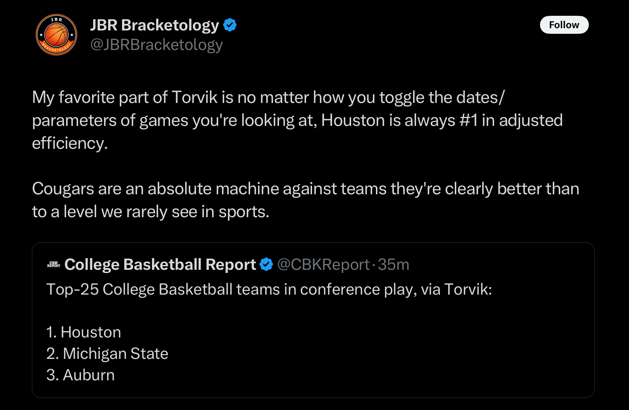The image size is (629, 410).
Task: Open the 35m timestamp of quoted post
Action: (x=394, y=265)
